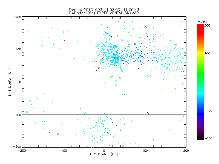
Task: Click the x-axis tick label "-100"
Action: tap(63, 151)
